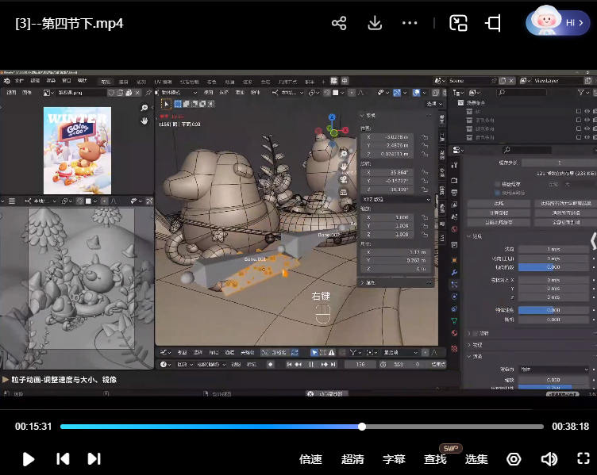597x475 pixels.
Task: Open the 字幕 subtitles menu
Action: pyautogui.click(x=394, y=459)
